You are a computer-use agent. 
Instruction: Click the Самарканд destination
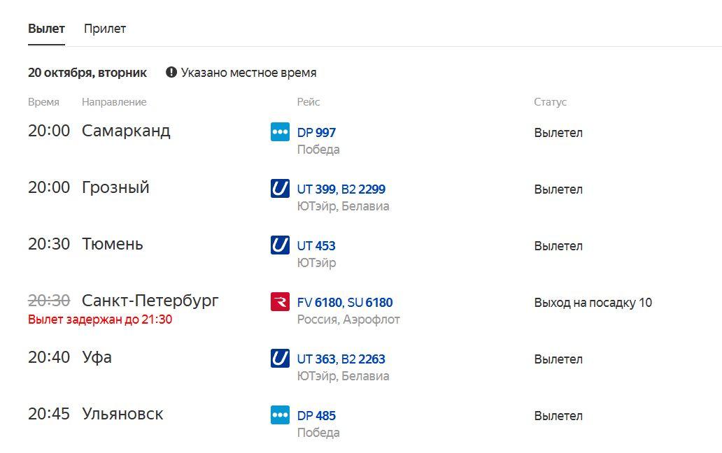126,131
